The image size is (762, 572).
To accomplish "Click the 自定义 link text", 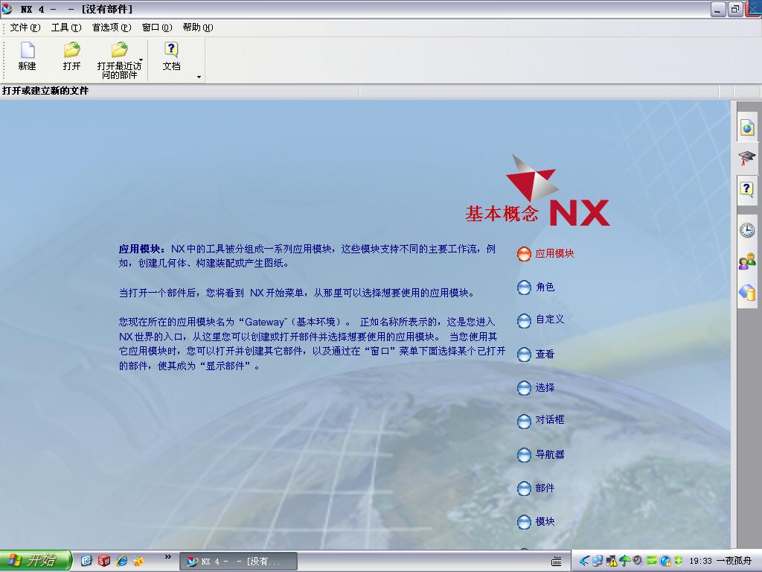I will [x=550, y=319].
